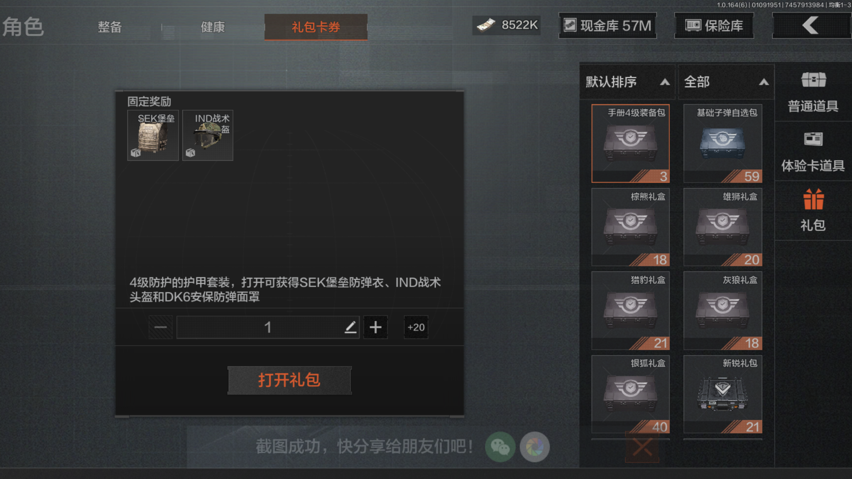Switch to the 健康 tab

click(213, 27)
